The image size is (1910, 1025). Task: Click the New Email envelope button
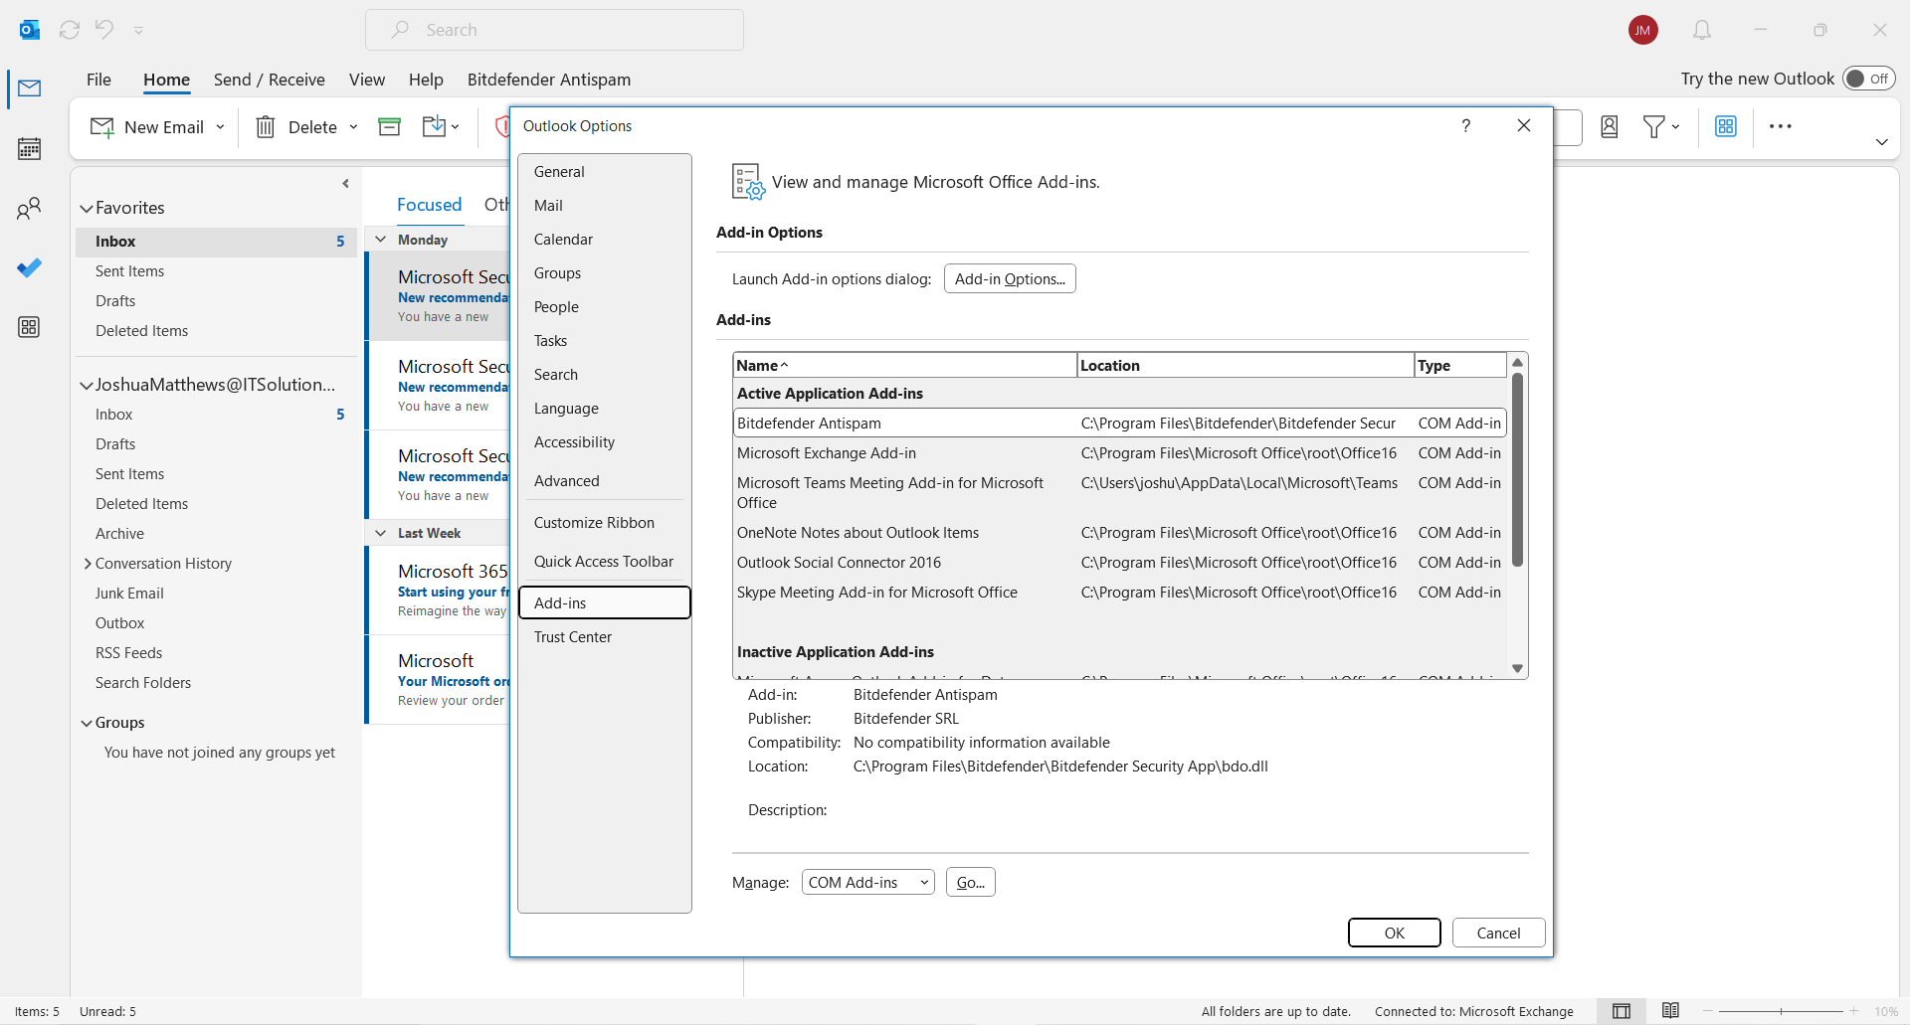(x=146, y=127)
